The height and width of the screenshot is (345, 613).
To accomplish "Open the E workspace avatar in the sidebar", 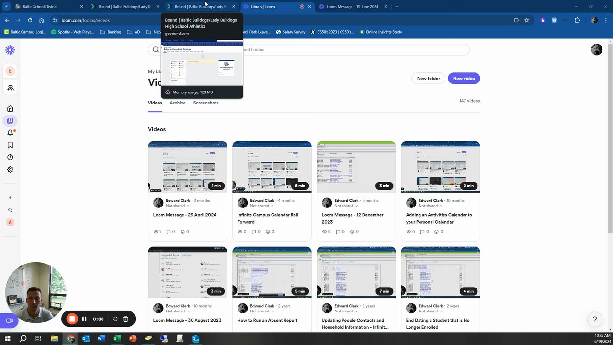I will (10, 71).
